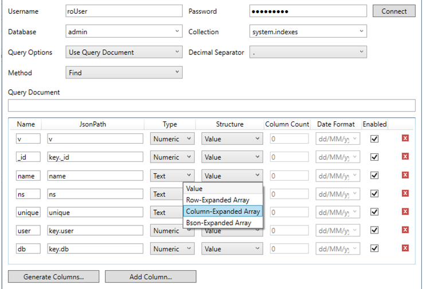Click the Connect button
The width and height of the screenshot is (423, 289).
point(394,11)
